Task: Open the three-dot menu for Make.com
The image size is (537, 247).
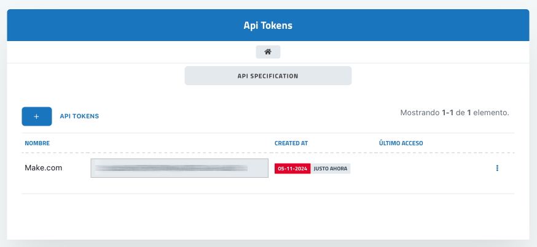Action: coord(497,168)
